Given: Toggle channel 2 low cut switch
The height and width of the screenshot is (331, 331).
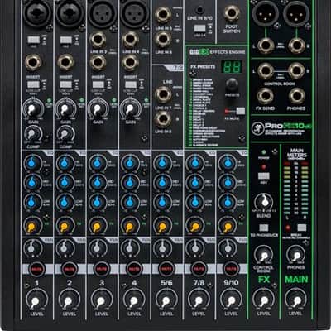Looking at the screenshot, I should pyautogui.click(x=66, y=84).
